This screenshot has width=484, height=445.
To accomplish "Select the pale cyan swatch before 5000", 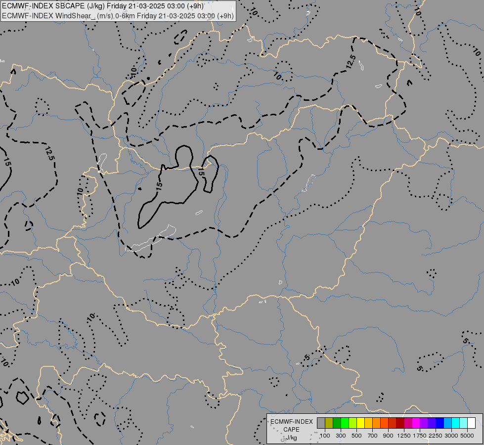I will [463, 423].
